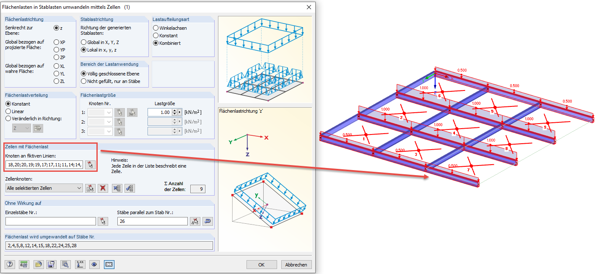Click the Lastgröße 1.00 input field
The image size is (607, 274).
(x=160, y=112)
